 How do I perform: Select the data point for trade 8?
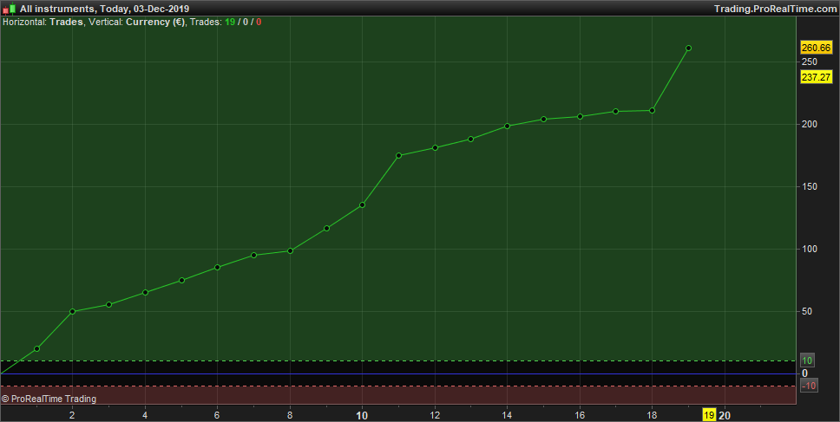291,250
